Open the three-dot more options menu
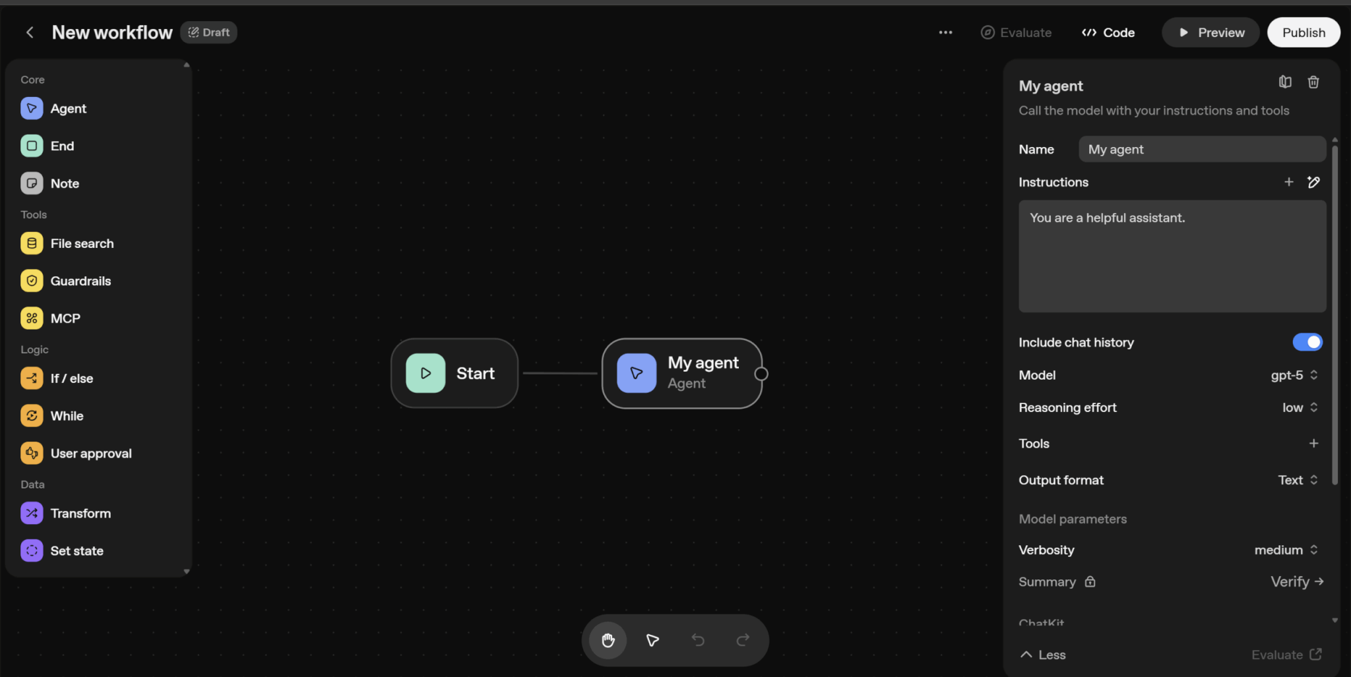This screenshot has height=677, width=1351. pyautogui.click(x=945, y=32)
